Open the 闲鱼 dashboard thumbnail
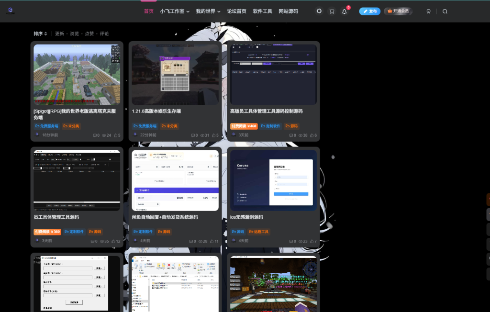Viewport: 490px width, 312px height. (175, 180)
